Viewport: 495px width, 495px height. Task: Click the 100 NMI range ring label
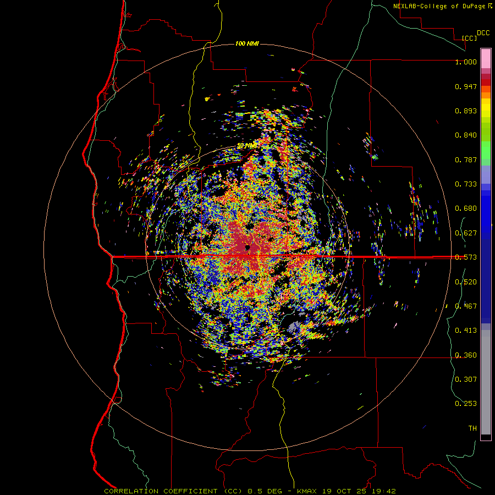tap(247, 43)
